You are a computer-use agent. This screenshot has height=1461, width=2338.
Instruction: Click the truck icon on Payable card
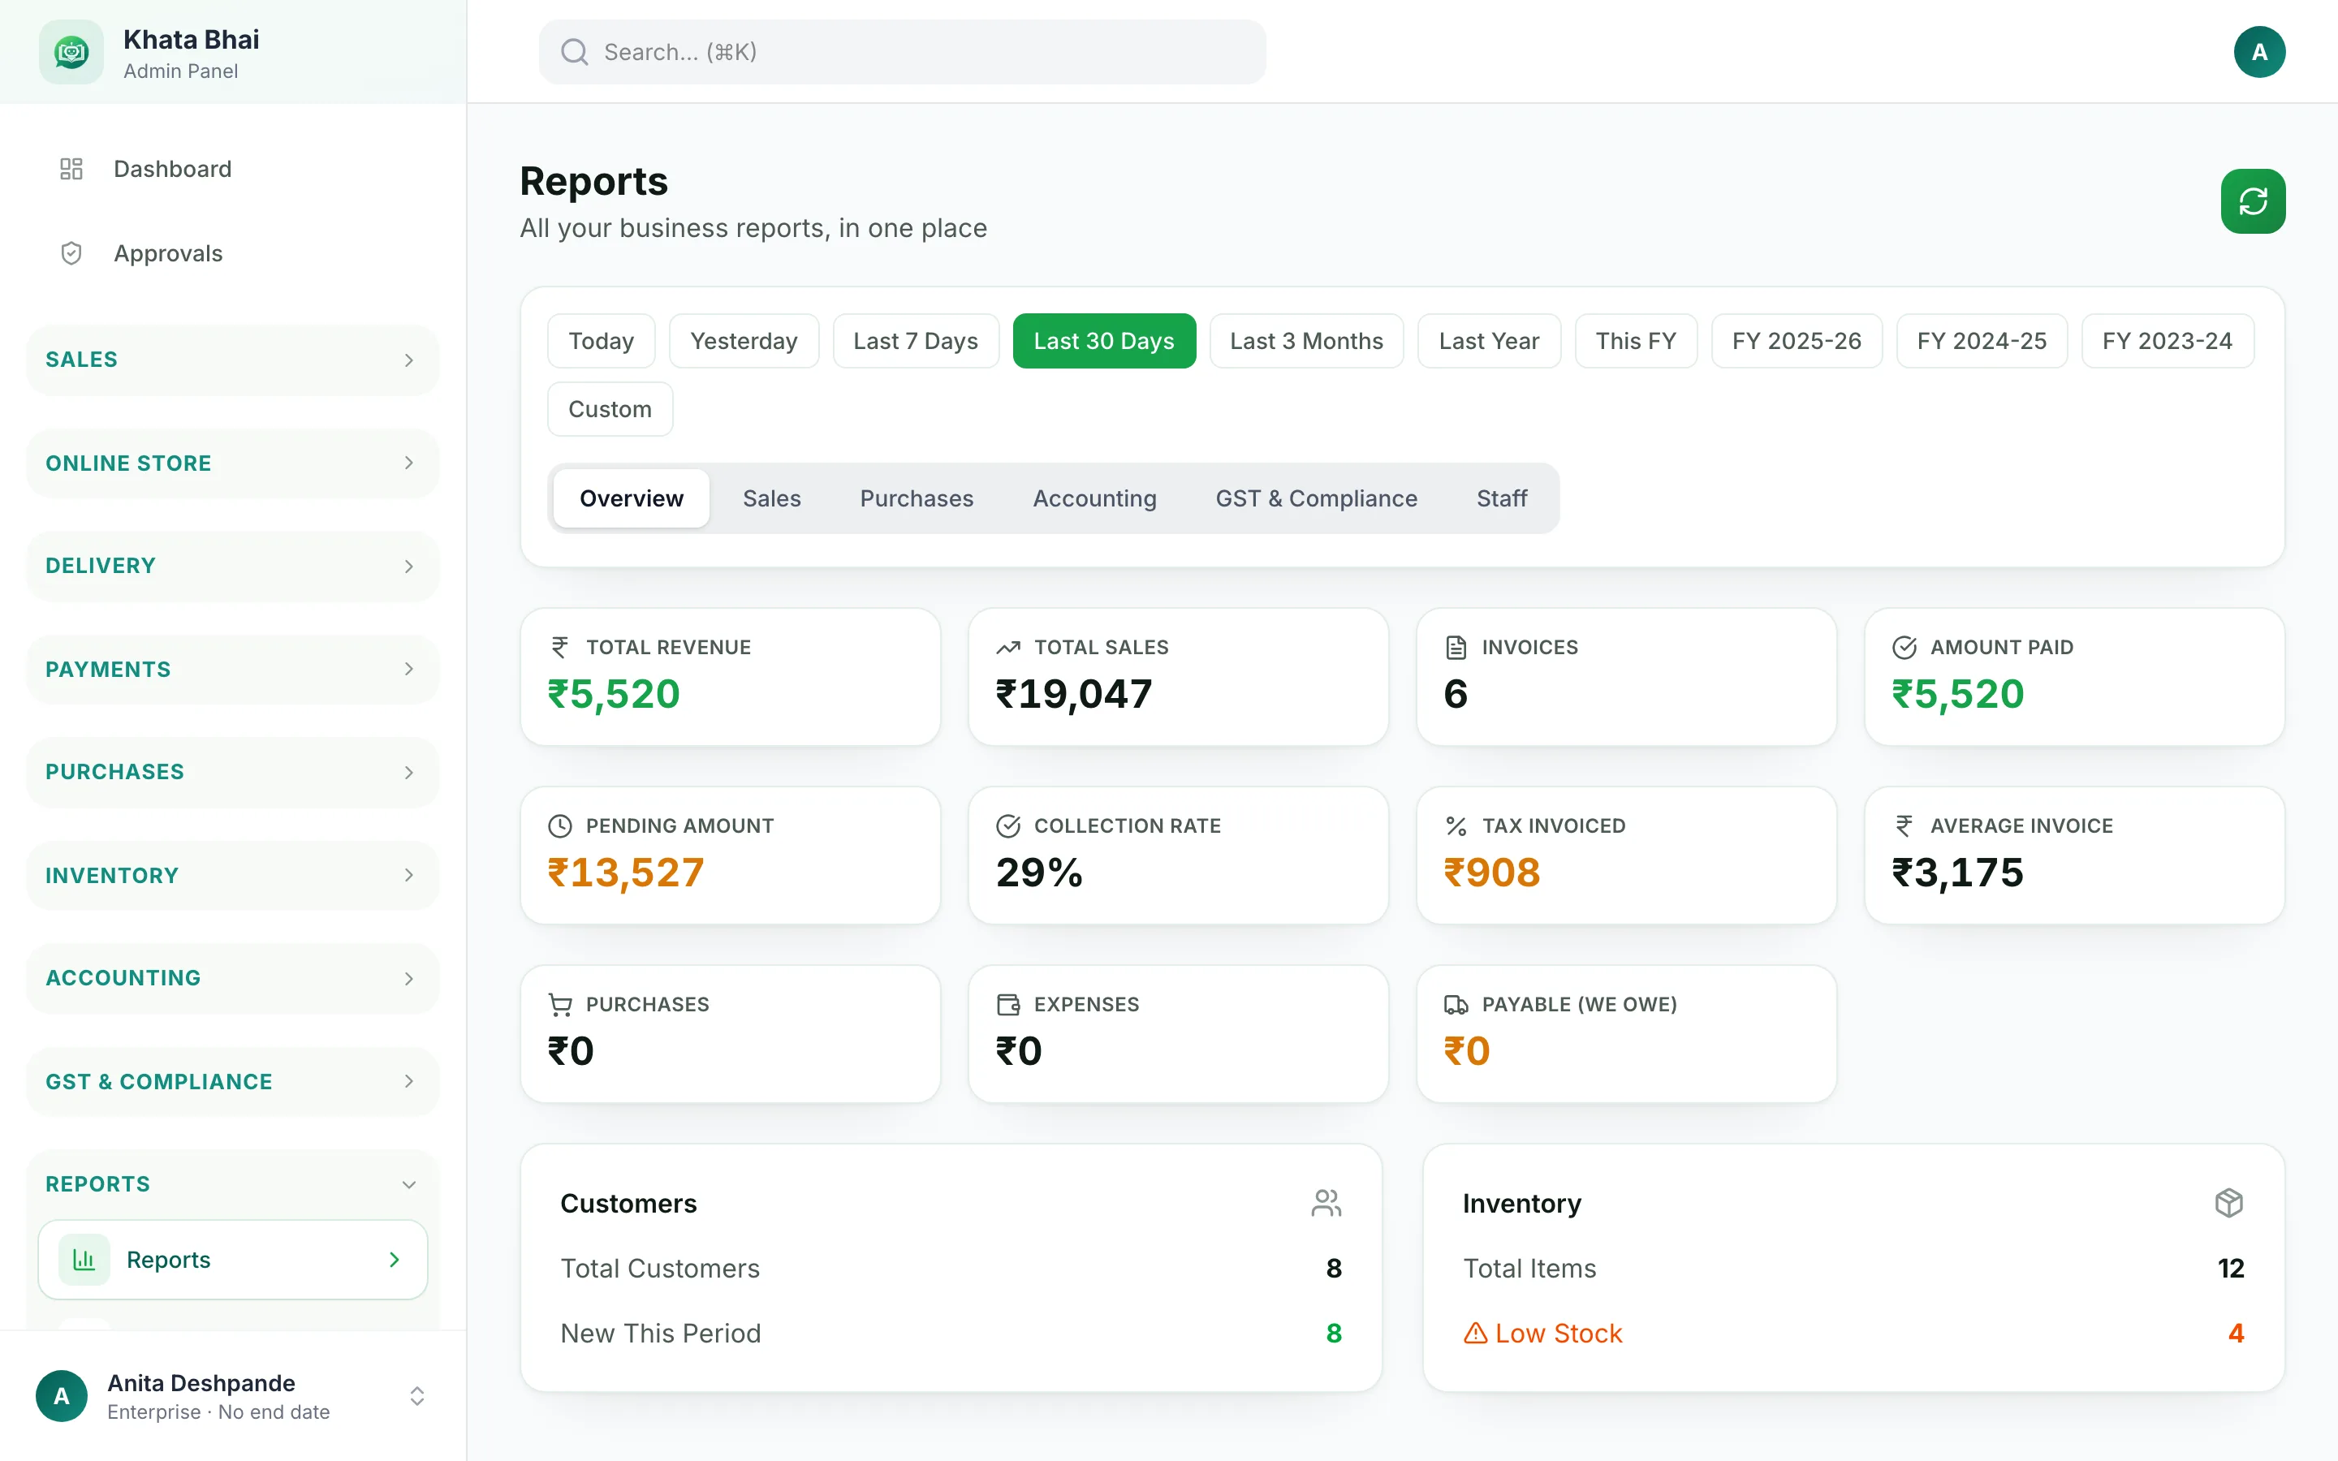tap(1456, 1005)
